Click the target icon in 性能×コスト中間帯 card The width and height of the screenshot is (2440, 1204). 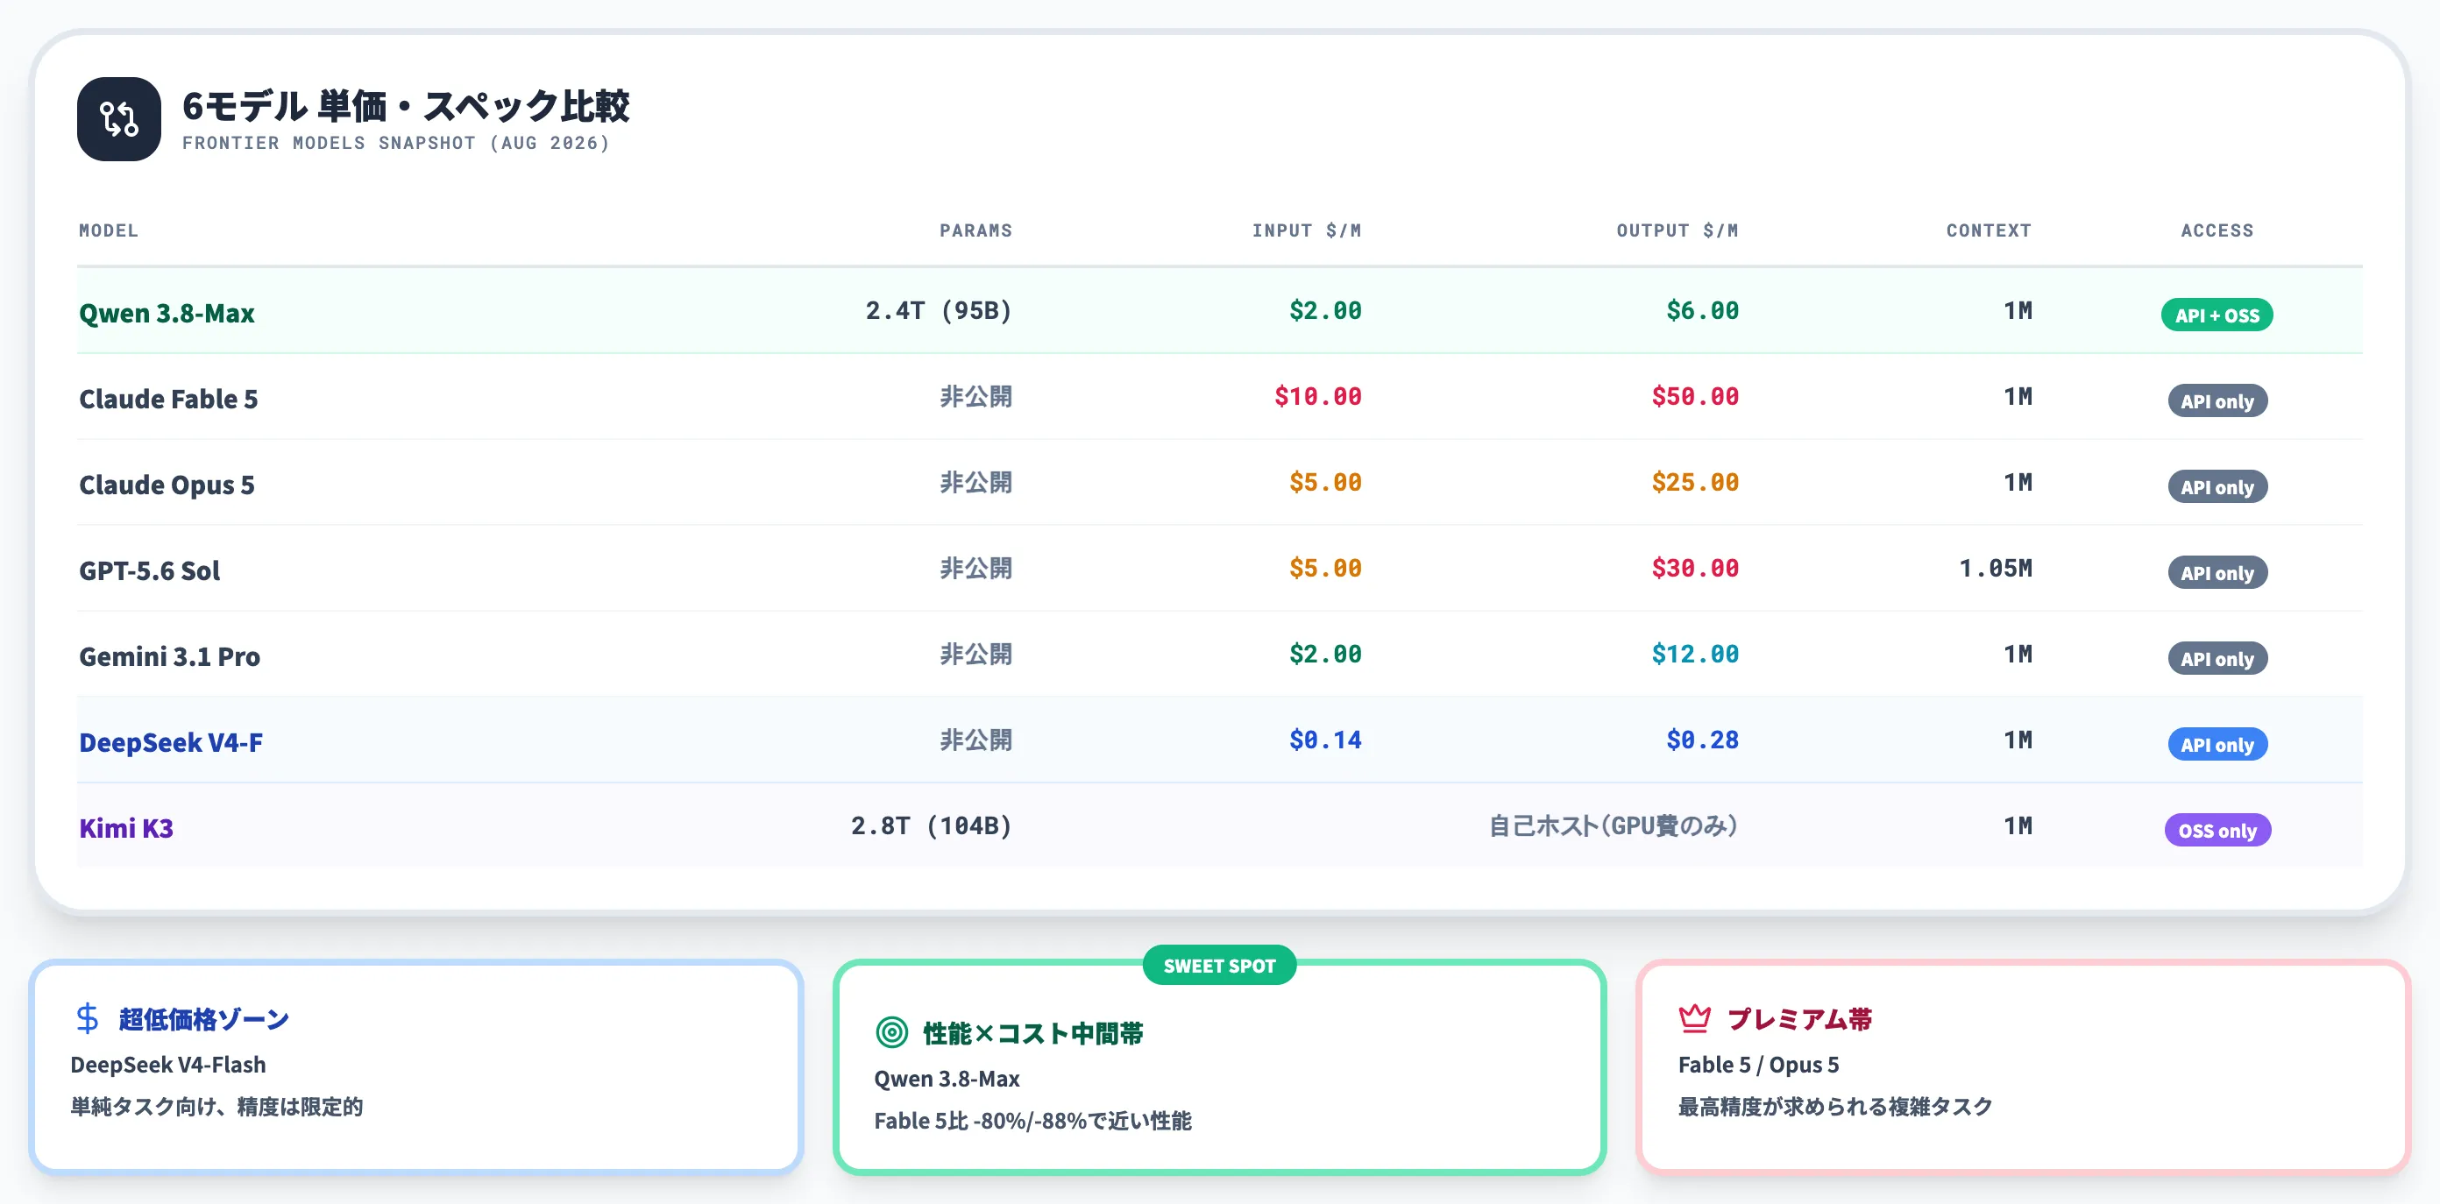891,1031
